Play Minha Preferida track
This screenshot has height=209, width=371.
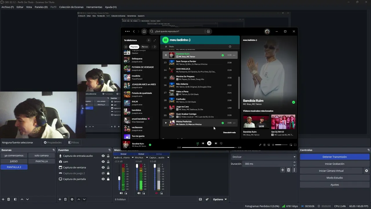click(x=166, y=123)
